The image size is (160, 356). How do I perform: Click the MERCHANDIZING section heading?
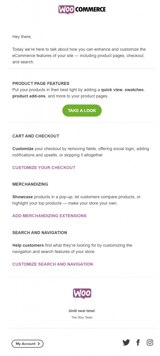30,184
